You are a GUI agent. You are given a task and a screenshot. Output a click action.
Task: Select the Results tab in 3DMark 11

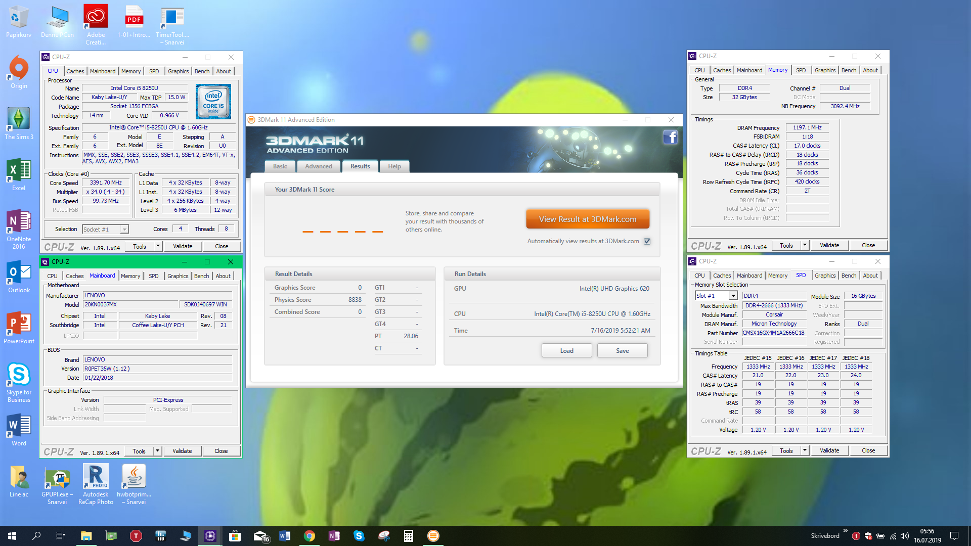click(x=360, y=166)
